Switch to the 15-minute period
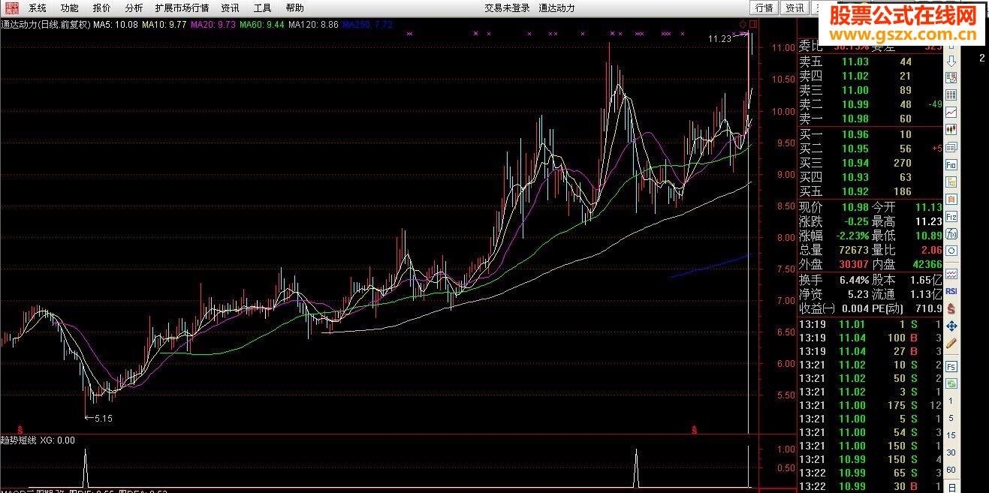Image resolution: width=989 pixels, height=493 pixels. pyautogui.click(x=951, y=435)
